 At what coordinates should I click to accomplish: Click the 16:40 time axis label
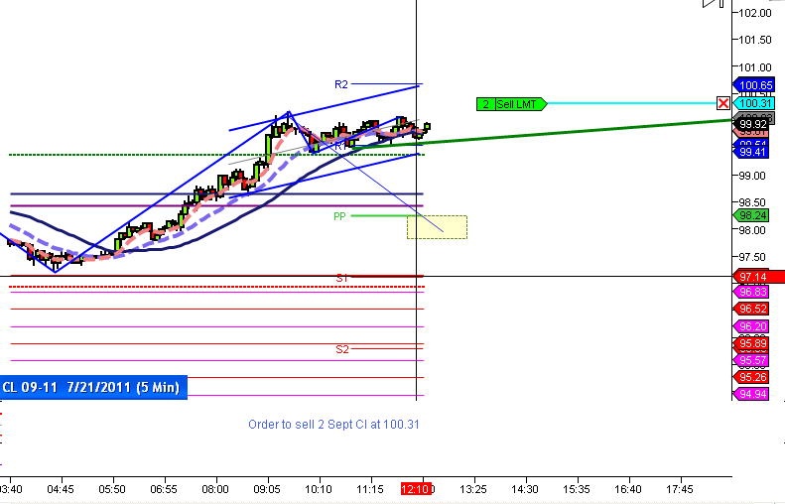pyautogui.click(x=628, y=489)
